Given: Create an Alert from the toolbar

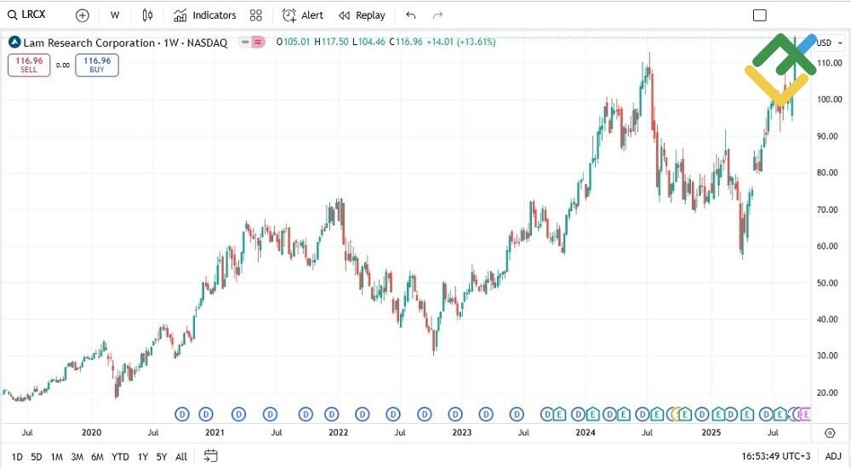Looking at the screenshot, I should [x=303, y=15].
